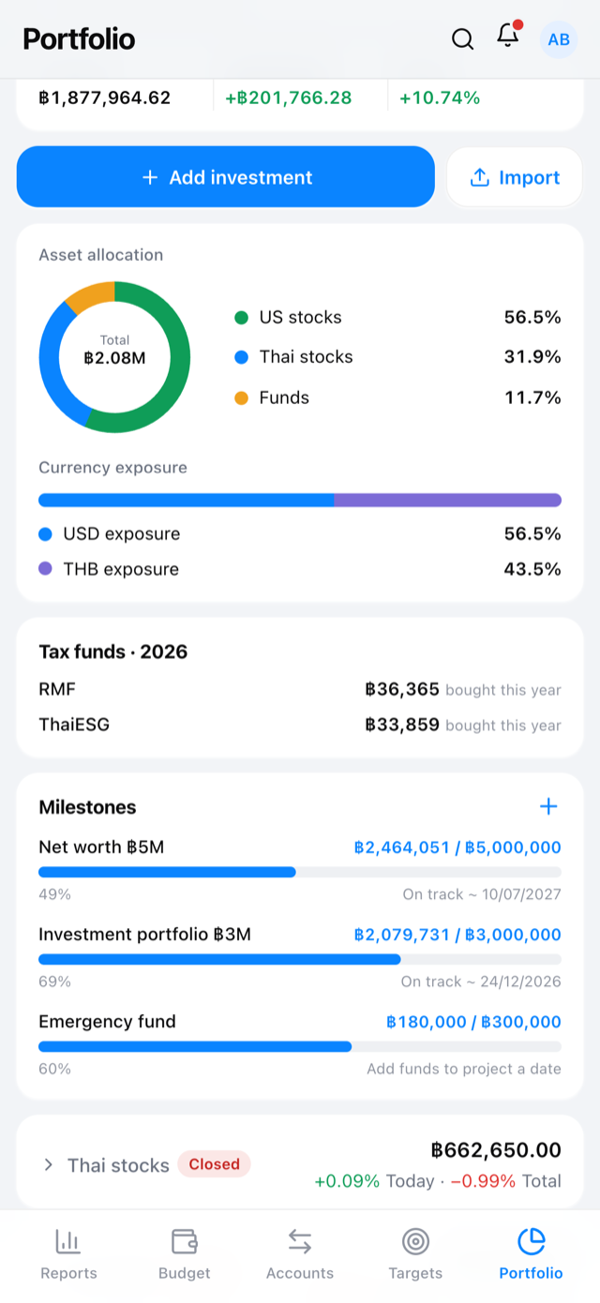The image size is (600, 1303).
Task: Click the Milestones heading
Action: click(x=87, y=807)
